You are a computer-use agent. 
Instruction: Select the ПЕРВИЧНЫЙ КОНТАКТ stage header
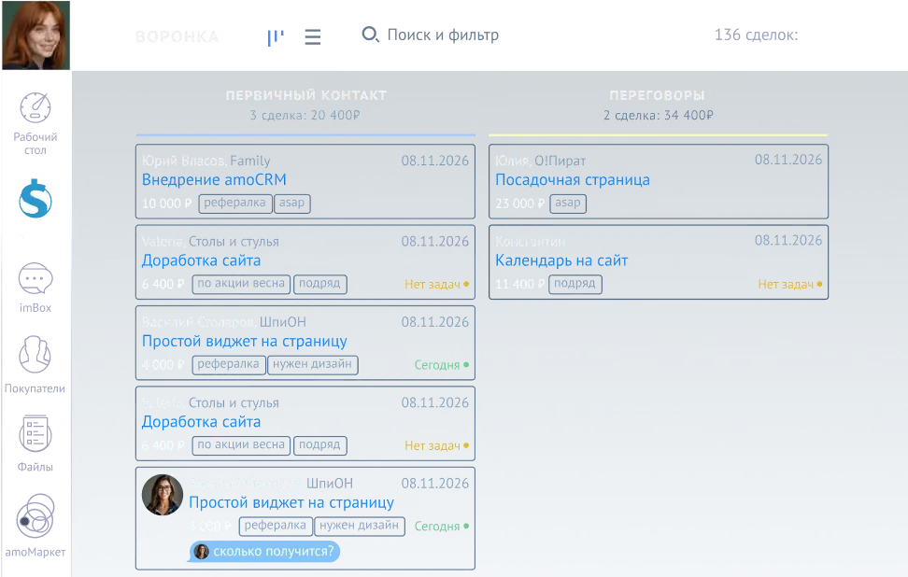tap(305, 95)
